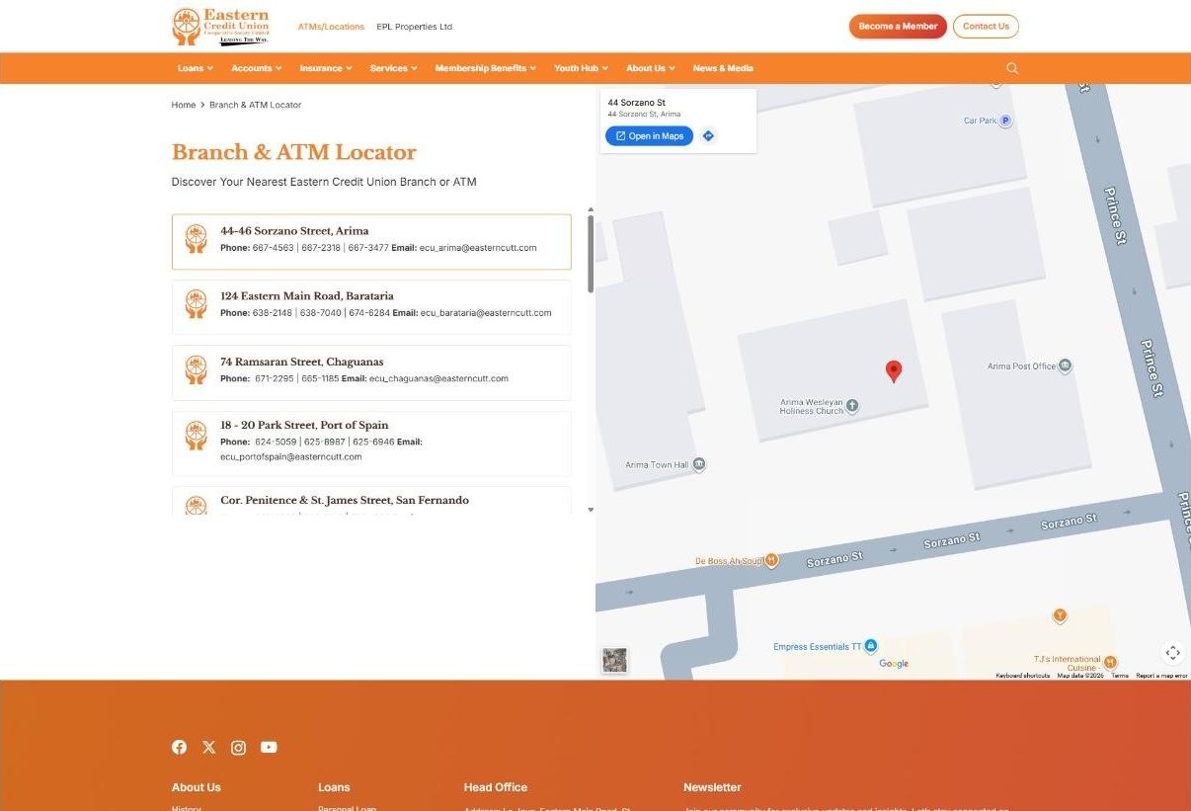Click the ecu_portofspain@easterncutt.com email

tap(291, 457)
